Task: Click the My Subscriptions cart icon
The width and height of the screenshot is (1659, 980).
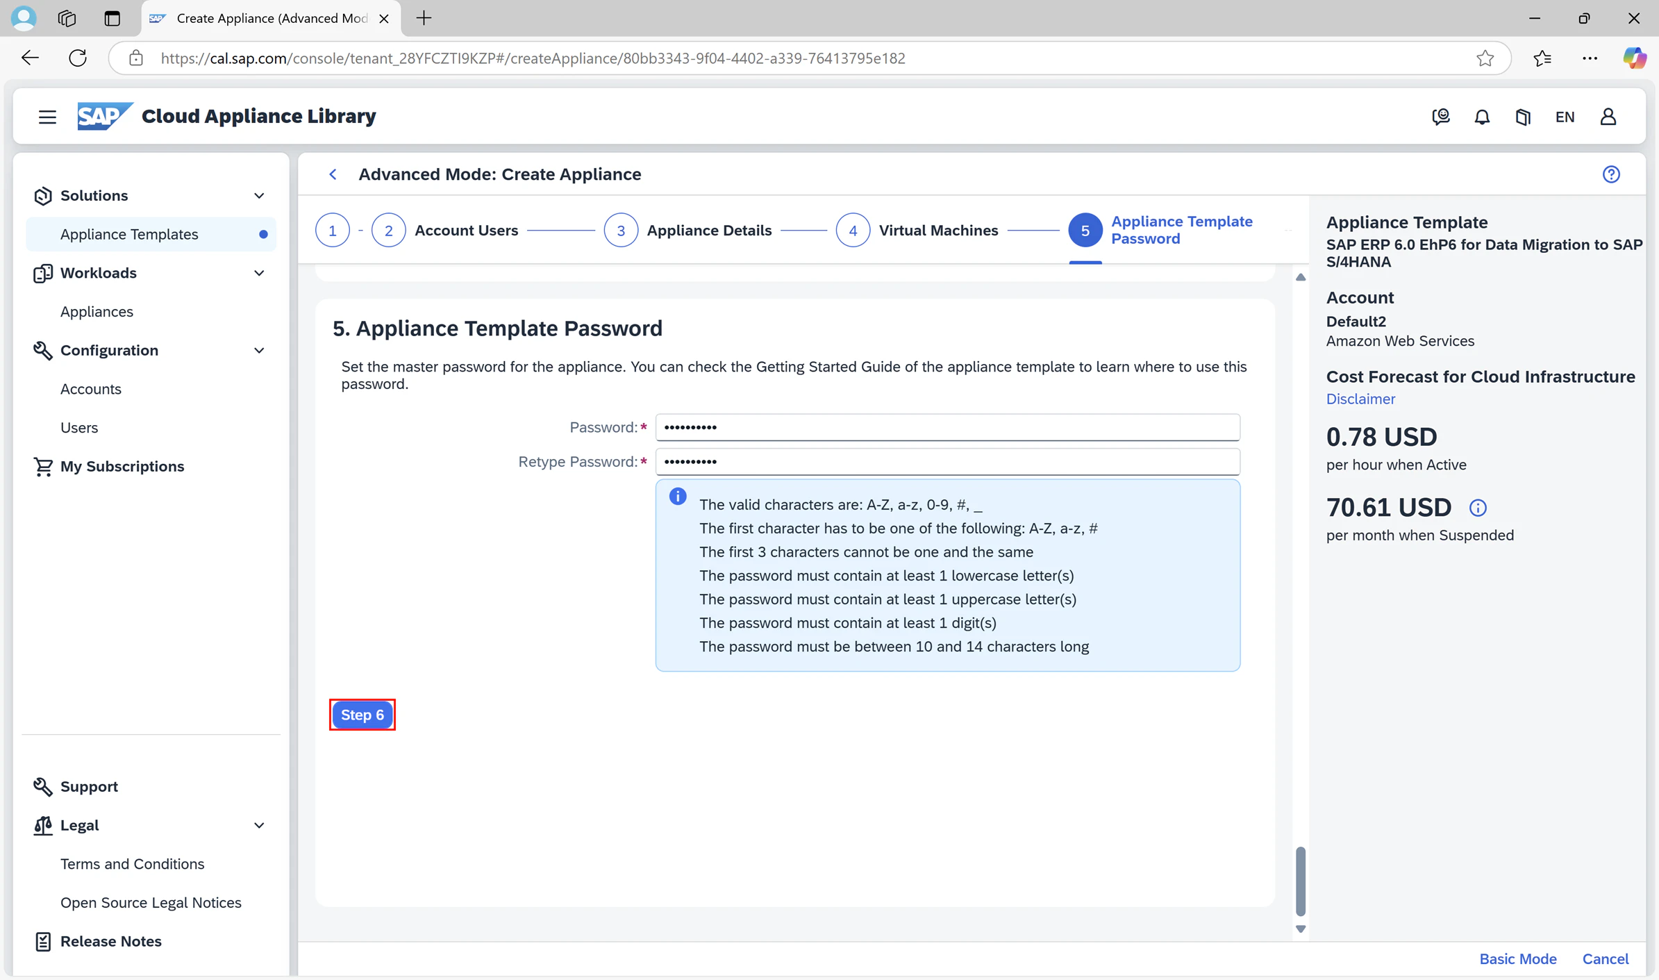Action: point(43,467)
